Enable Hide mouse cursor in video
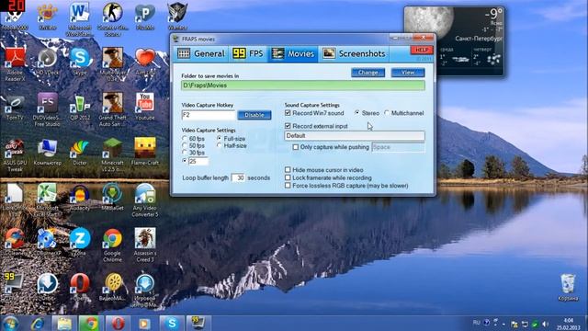 [x=288, y=169]
